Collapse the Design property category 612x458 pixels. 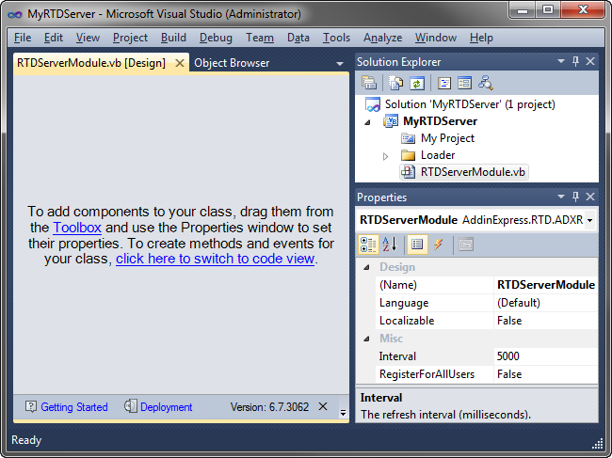[366, 267]
